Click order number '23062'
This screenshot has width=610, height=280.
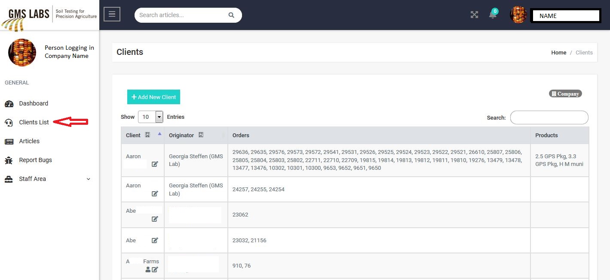tap(240, 214)
